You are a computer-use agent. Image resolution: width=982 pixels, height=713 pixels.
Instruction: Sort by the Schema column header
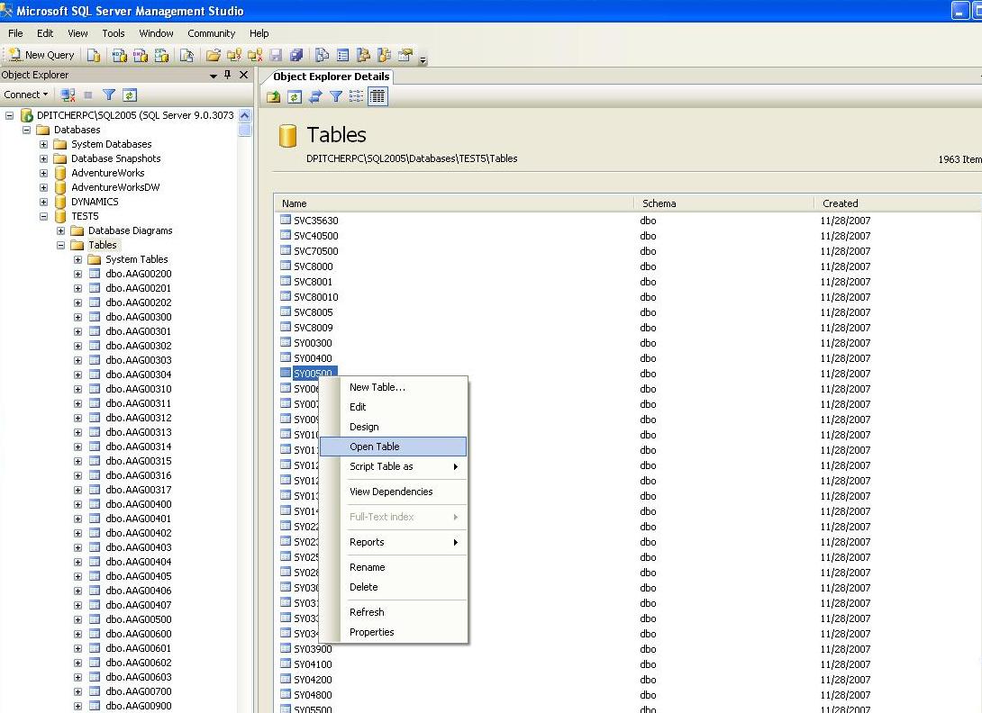pos(723,203)
